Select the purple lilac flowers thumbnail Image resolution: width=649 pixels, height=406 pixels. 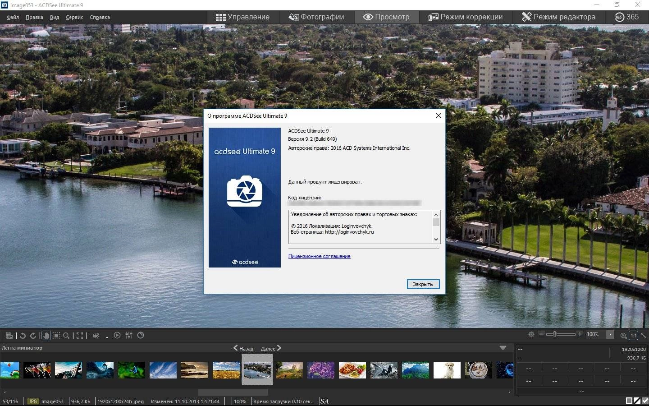(321, 370)
